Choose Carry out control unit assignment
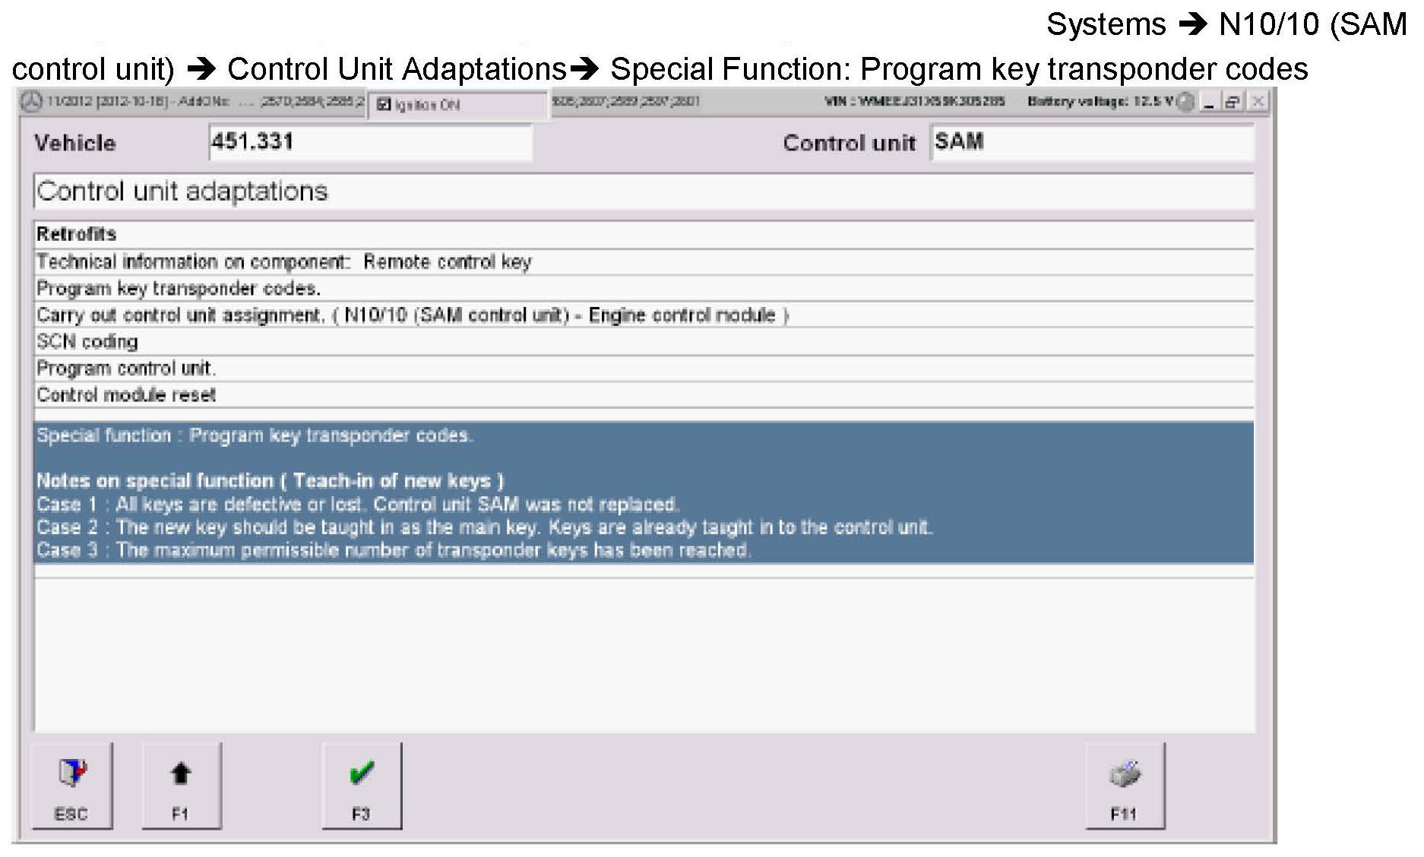 [413, 315]
